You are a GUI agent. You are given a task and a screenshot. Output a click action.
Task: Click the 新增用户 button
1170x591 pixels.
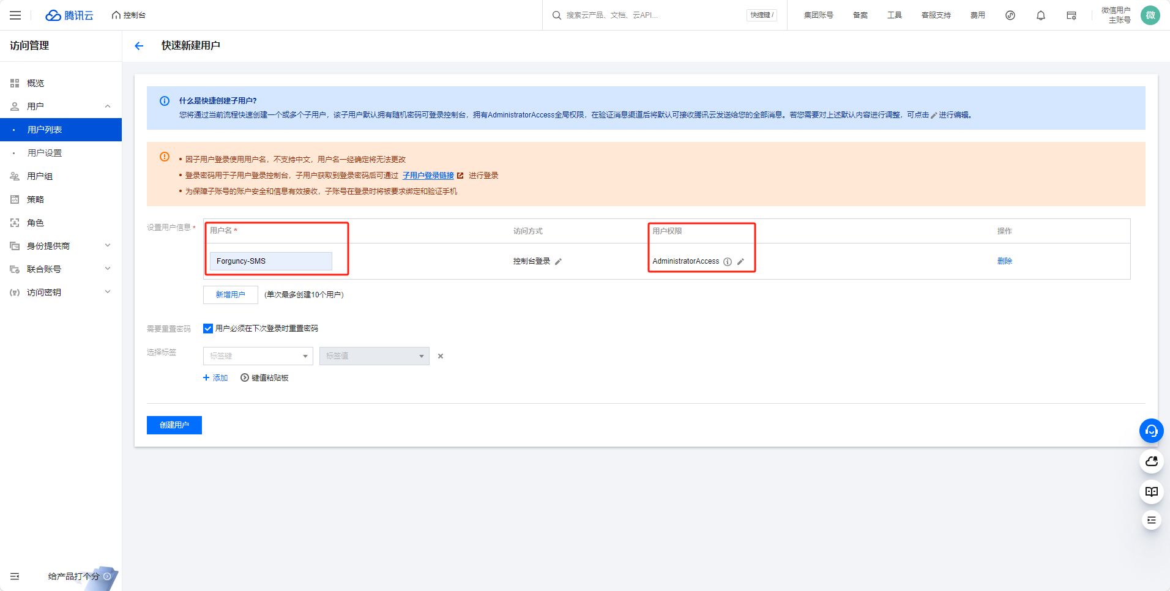click(231, 295)
